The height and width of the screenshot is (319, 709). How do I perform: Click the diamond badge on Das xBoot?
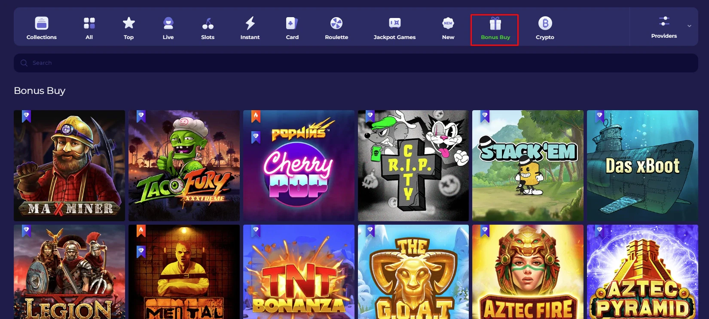(599, 116)
